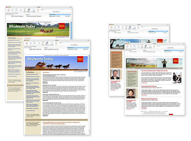
Task: Click Junk icon in Commercial Banking Today window
Action: tap(154, 46)
